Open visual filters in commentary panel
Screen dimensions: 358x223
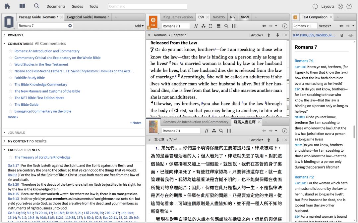(214, 130)
